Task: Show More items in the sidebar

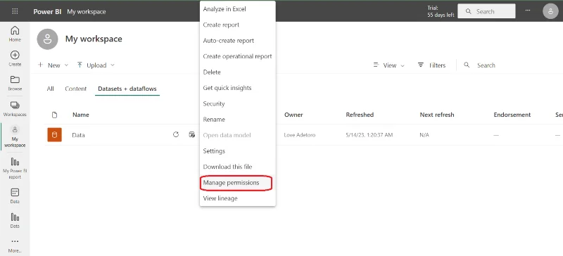Action: tap(15, 245)
